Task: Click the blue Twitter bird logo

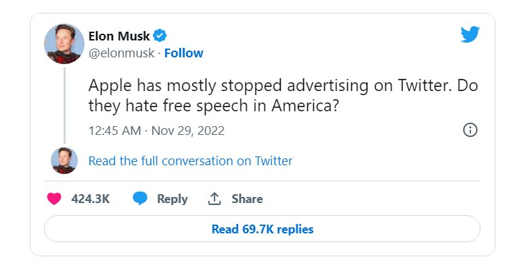Action: tap(470, 34)
